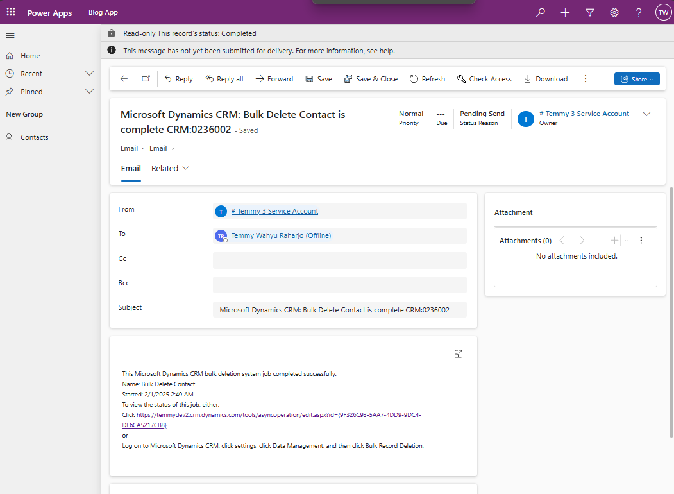This screenshot has width=674, height=494.
Task: Open record in new window icon
Action: click(x=146, y=79)
